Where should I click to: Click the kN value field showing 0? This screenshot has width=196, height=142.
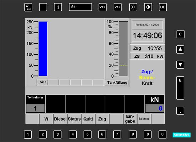[155, 108]
